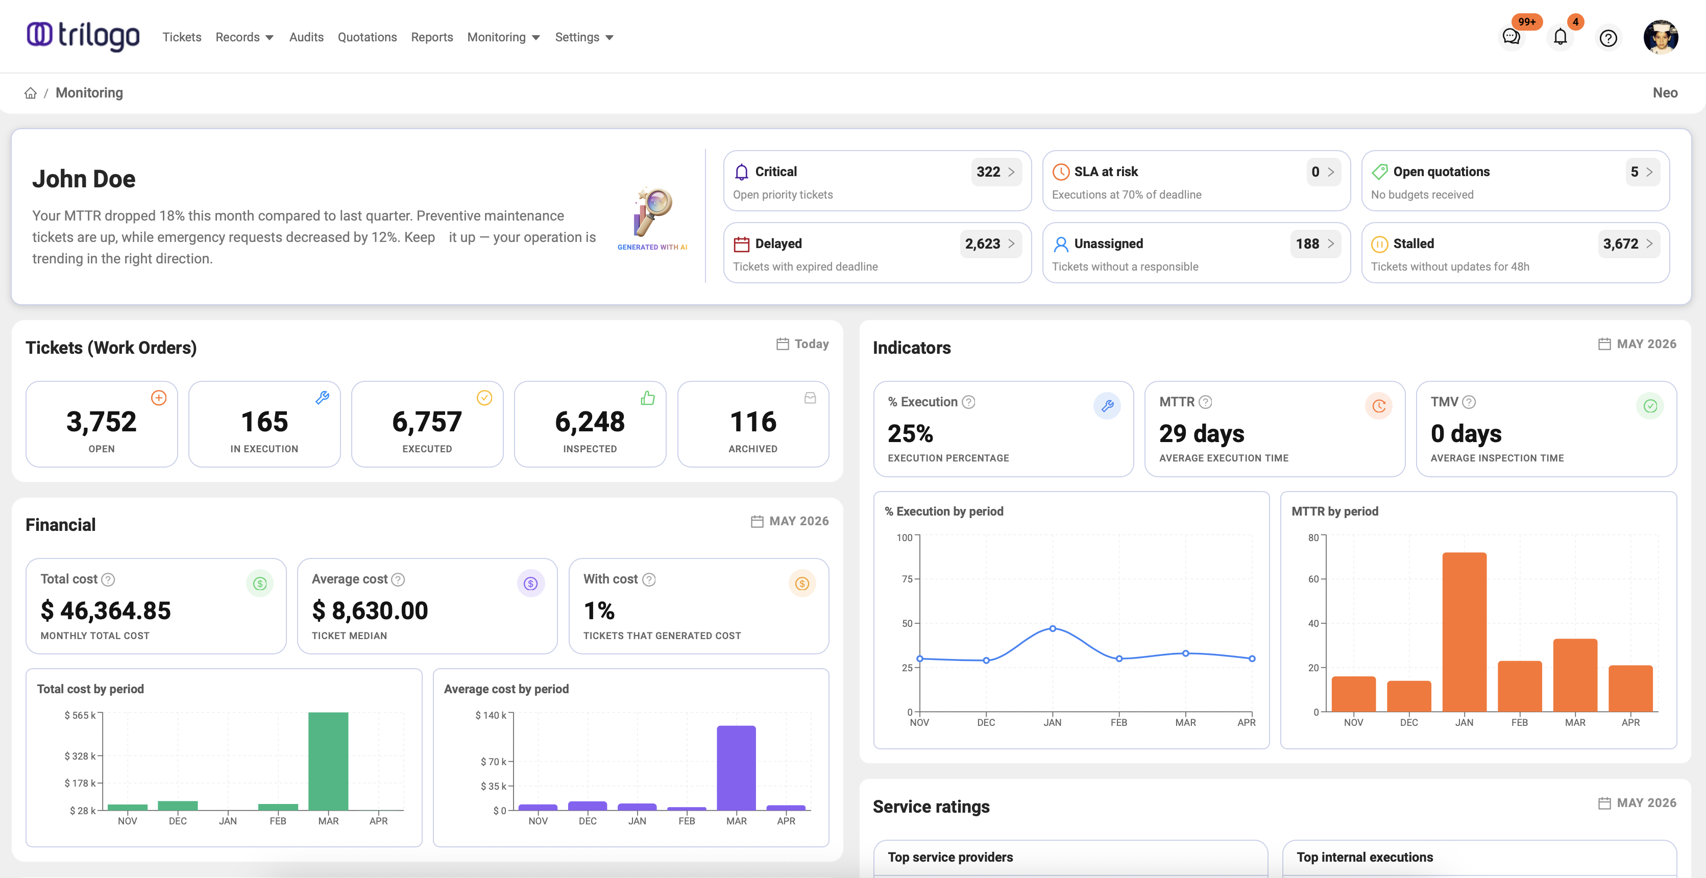Viewport: 1706px width, 878px height.
Task: Open the SLA at risk count 0
Action: coord(1323,172)
